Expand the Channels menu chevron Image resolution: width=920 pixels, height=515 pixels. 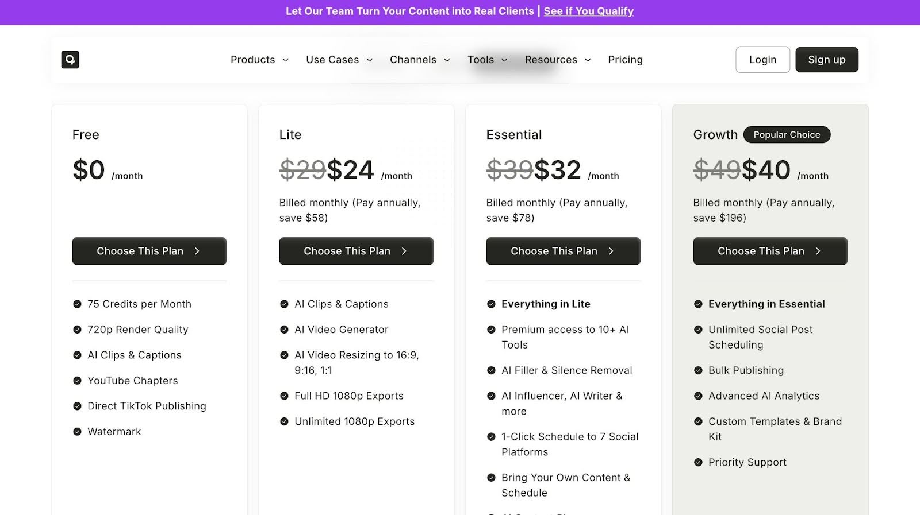coord(447,60)
